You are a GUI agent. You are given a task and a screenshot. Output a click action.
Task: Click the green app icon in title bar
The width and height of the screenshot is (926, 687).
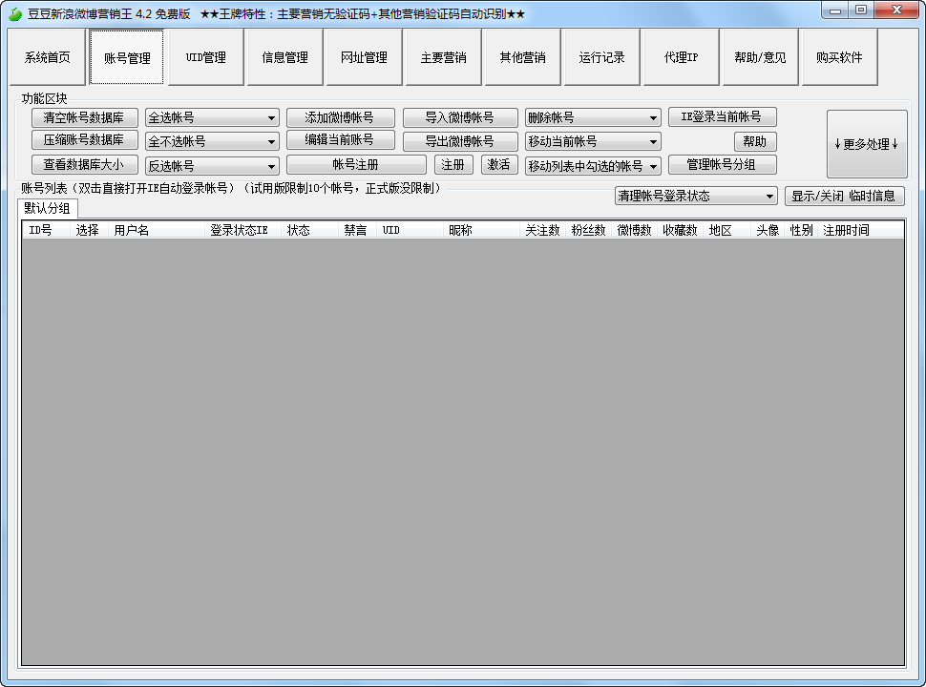14,13
